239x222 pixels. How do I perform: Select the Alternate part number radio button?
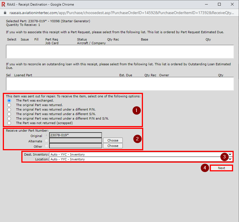[x=46, y=141]
